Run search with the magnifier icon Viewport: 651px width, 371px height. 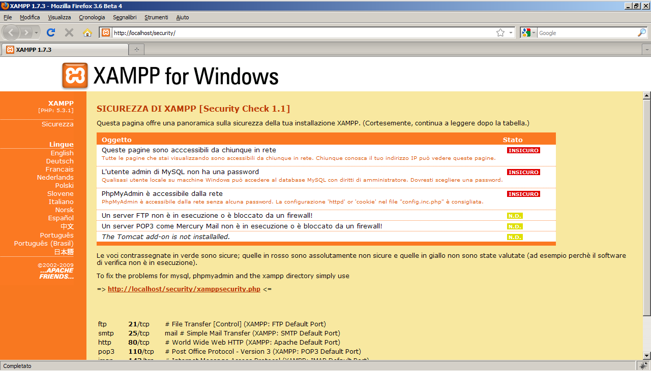pyautogui.click(x=642, y=32)
